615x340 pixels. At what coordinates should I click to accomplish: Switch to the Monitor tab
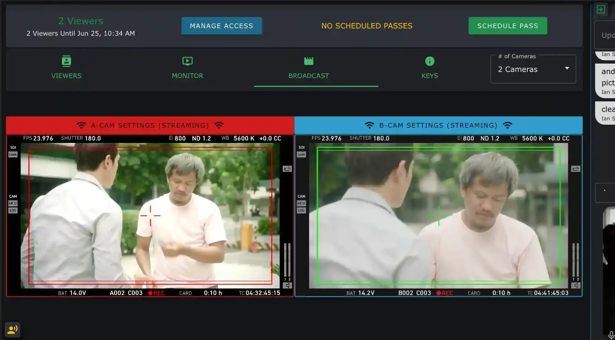(187, 68)
